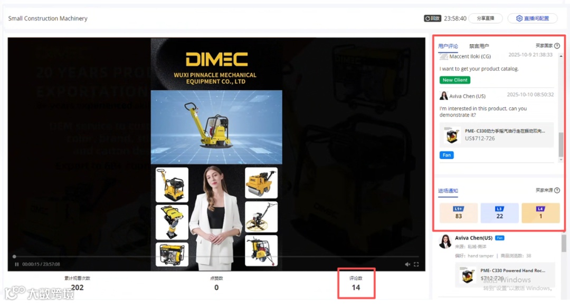Click the 点赞数 count 0

[x=216, y=287]
